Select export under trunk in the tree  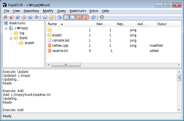30,43
